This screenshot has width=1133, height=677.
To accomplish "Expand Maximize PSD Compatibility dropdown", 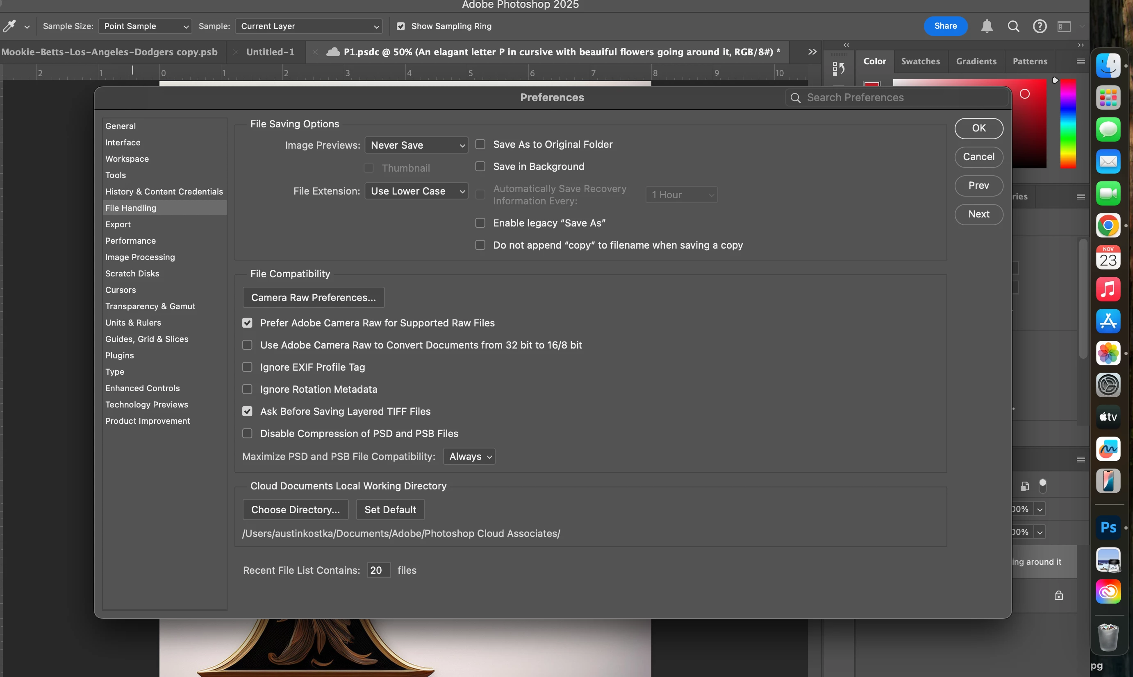I will [469, 457].
